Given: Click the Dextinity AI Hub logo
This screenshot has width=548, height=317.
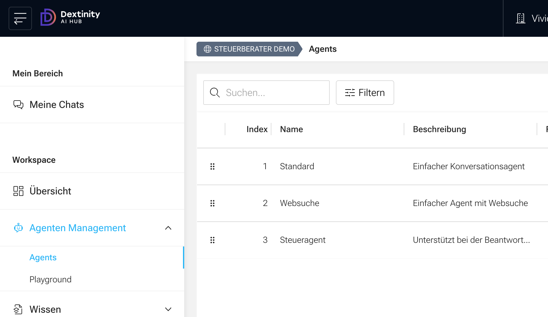Looking at the screenshot, I should pyautogui.click(x=70, y=17).
